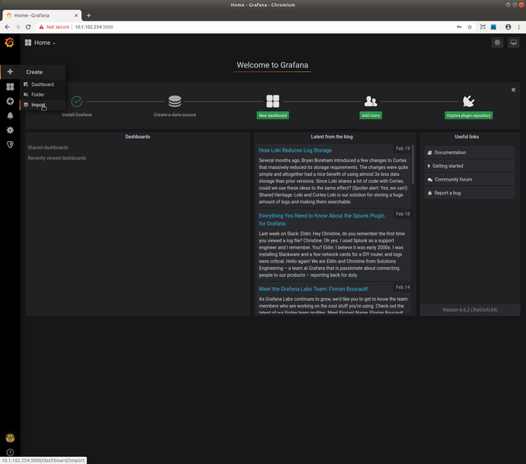Open dashboard settings gear at top right
526x464 pixels.
(497, 43)
